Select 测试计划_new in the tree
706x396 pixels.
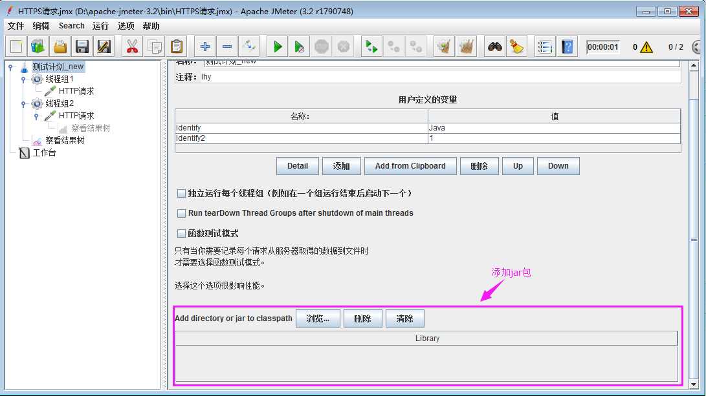pyautogui.click(x=58, y=67)
